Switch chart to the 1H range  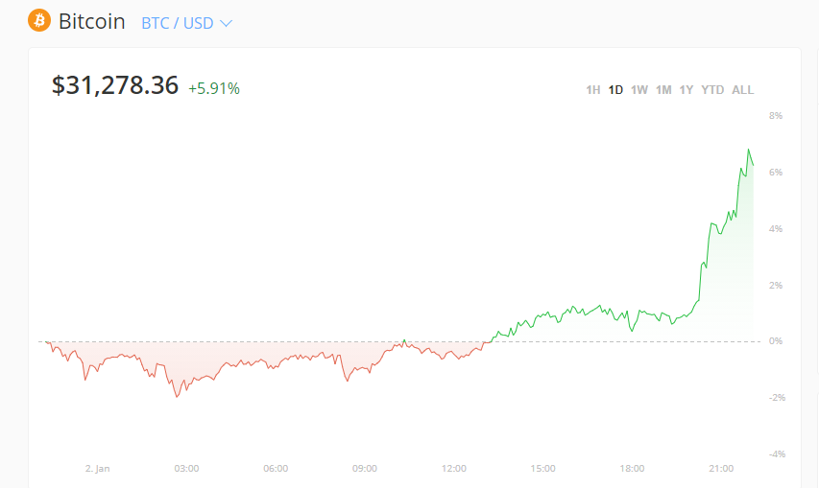coord(593,90)
